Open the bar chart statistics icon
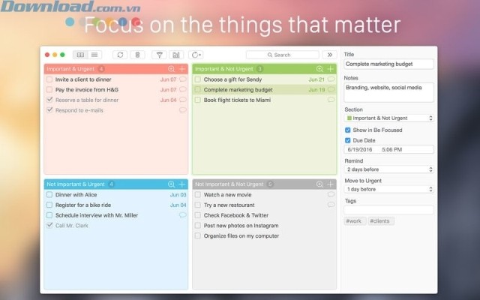The image size is (480, 300). point(175,55)
